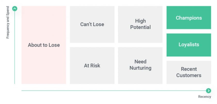This screenshot has height=104, width=217.
Task: Click the Recency axis label
Action: pos(204,97)
